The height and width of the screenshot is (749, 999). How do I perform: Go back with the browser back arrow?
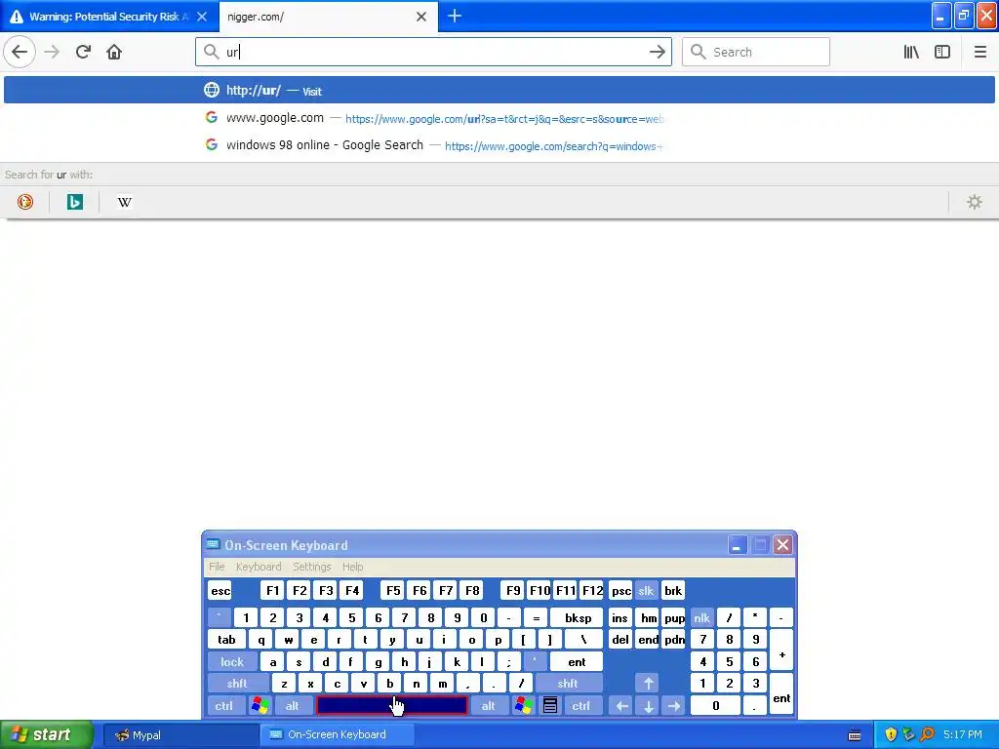tap(20, 52)
